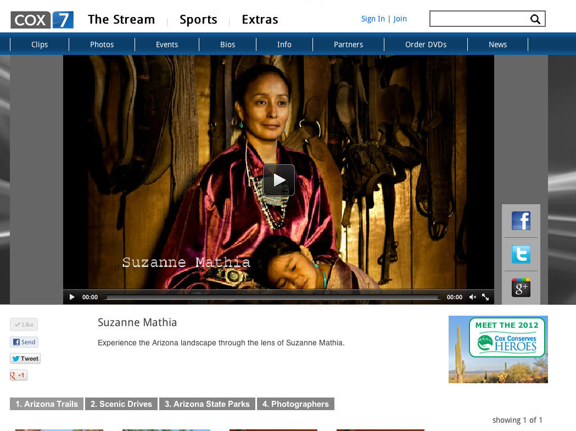Share via Google Plus sidebar icon
The width and height of the screenshot is (576, 431).
pyautogui.click(x=521, y=288)
